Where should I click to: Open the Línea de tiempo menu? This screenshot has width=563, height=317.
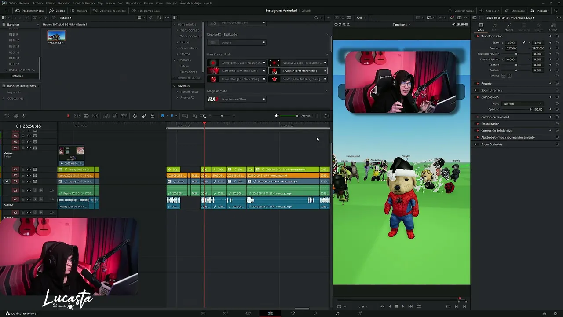[84, 3]
